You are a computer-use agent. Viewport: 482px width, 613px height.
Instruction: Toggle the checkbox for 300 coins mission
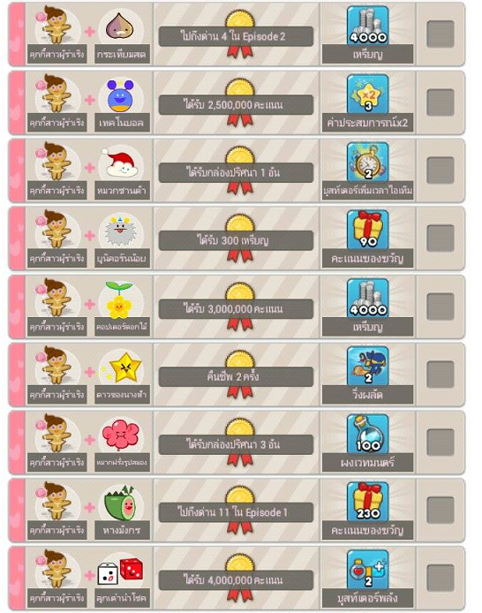point(441,238)
